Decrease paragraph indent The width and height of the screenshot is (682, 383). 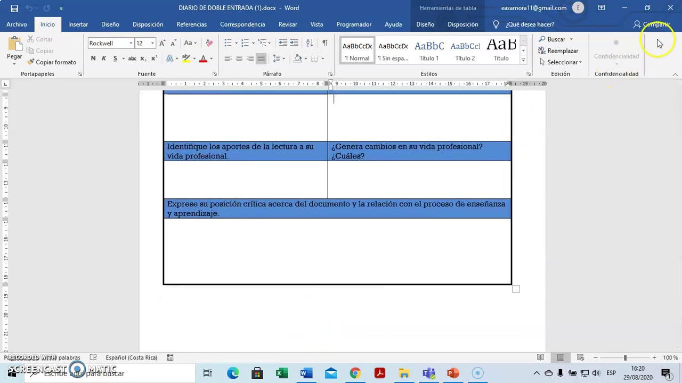[x=283, y=43]
